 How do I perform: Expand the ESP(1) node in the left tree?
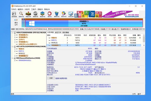pos(15,51)
